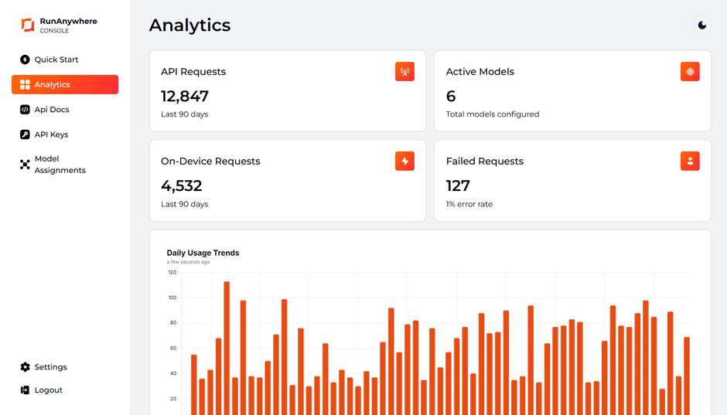The image size is (727, 415).
Task: Click the Quick Start lightning icon
Action: point(25,60)
